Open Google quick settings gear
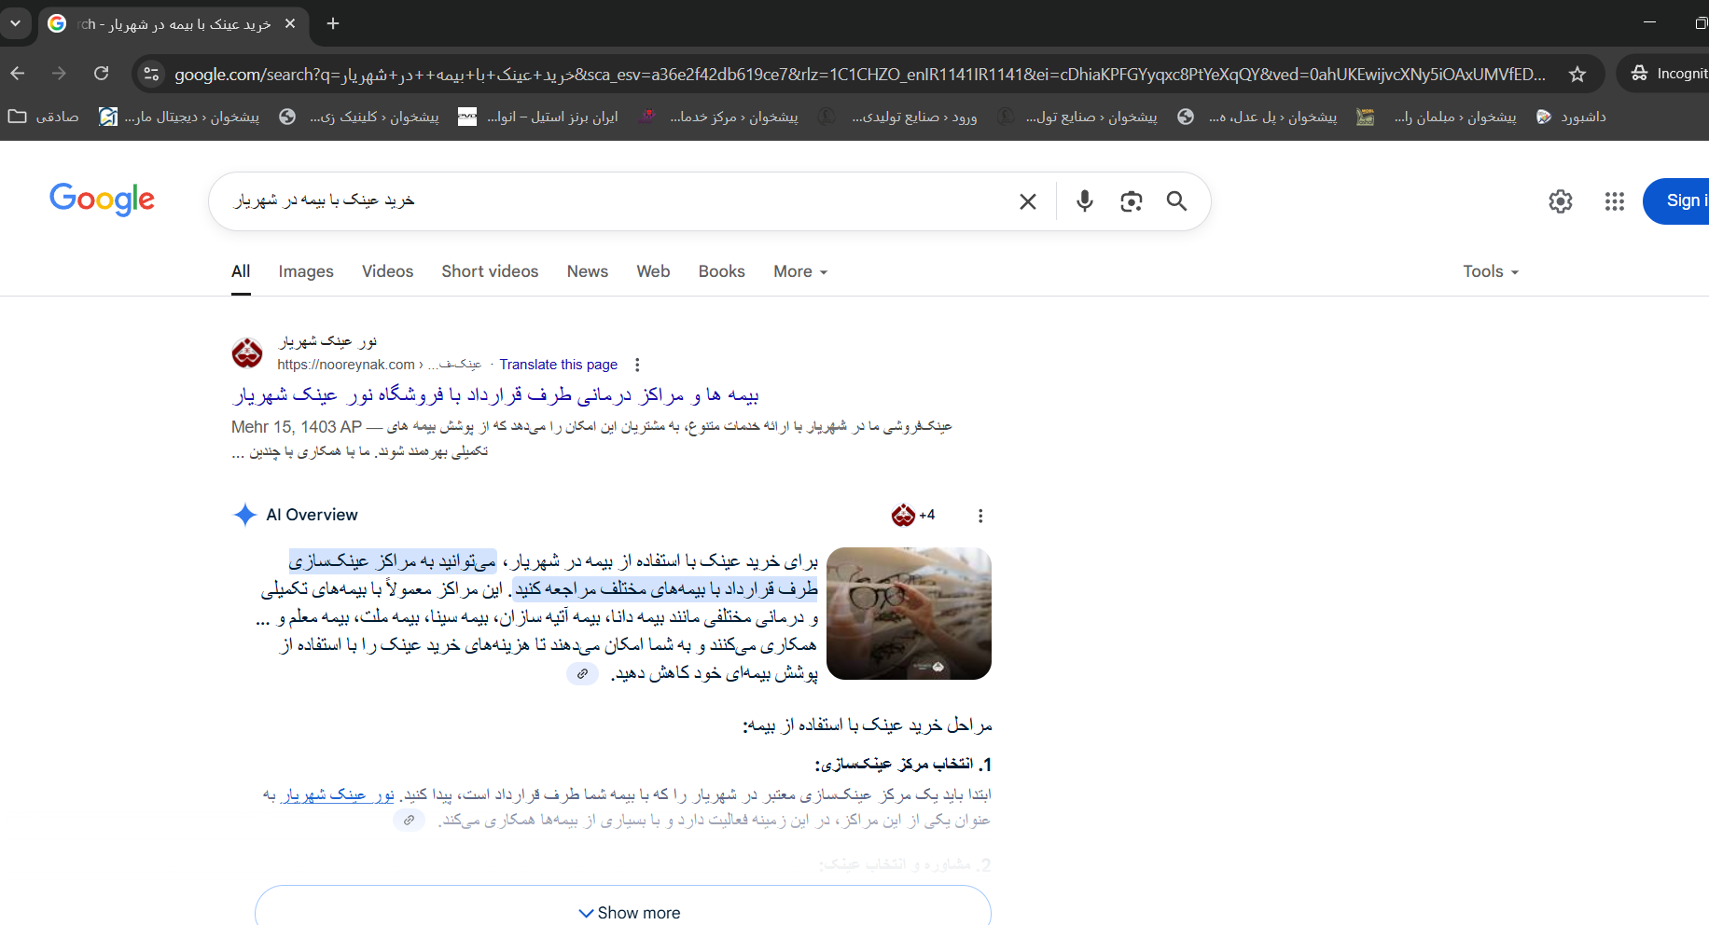Image resolution: width=1709 pixels, height=925 pixels. click(x=1561, y=201)
